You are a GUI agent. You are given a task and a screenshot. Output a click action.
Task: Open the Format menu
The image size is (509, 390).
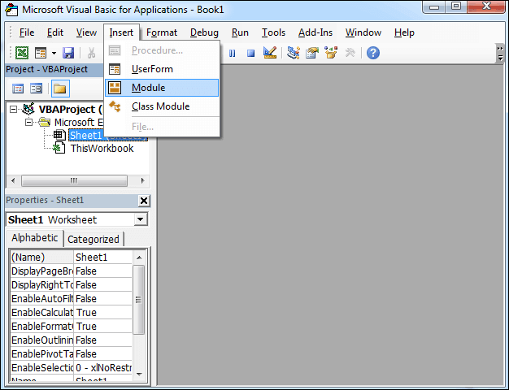coord(162,32)
